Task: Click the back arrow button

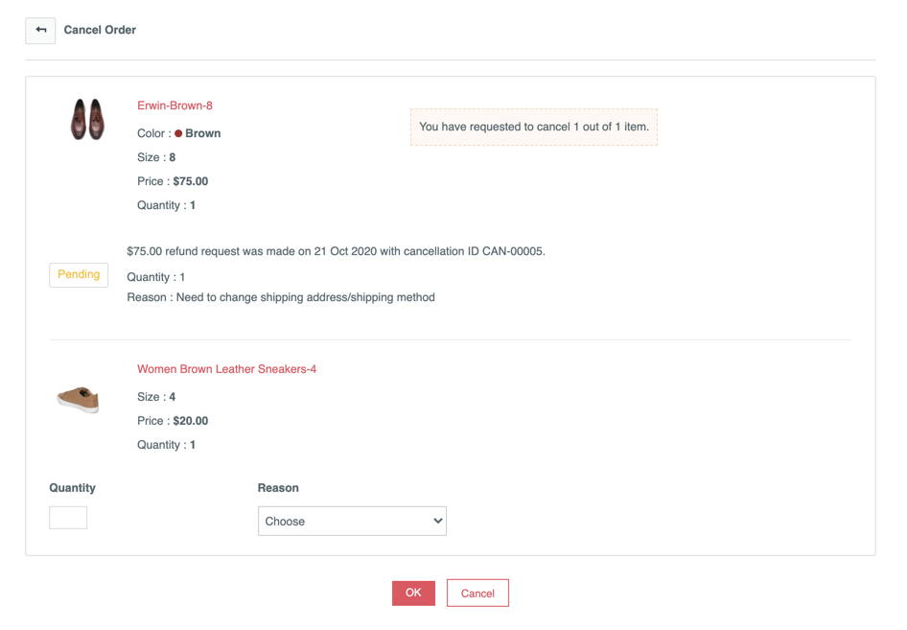Action: [x=40, y=31]
